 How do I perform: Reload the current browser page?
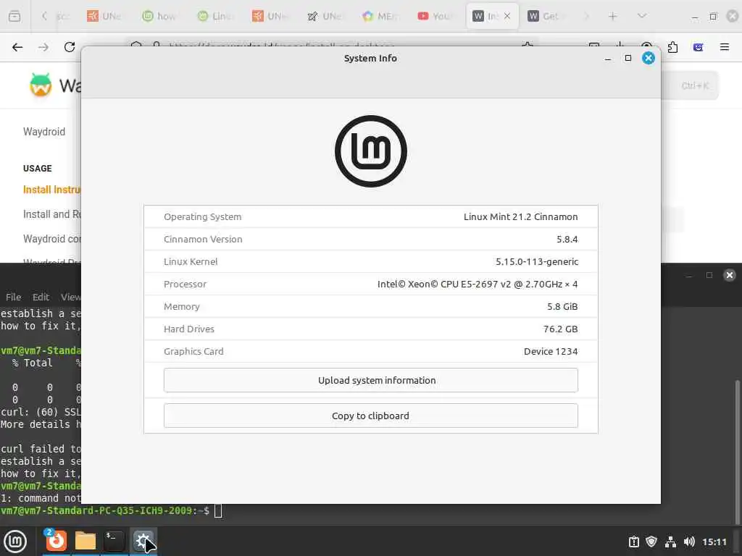click(70, 47)
